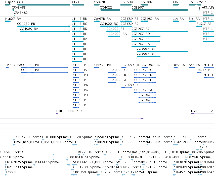
Task: Click the CG4022-RC transcript label
Action: [x=109, y=24]
